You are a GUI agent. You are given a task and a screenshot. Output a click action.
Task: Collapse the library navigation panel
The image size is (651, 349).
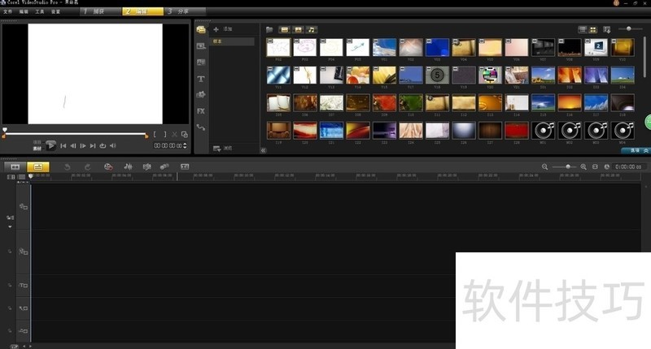(263, 150)
